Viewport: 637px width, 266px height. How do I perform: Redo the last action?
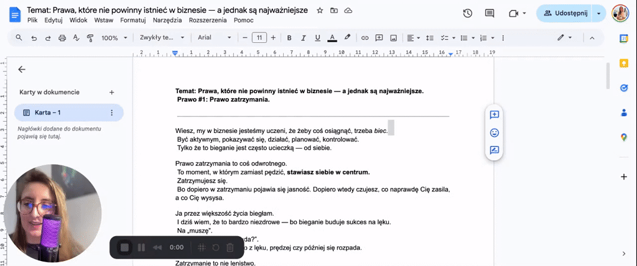coord(48,38)
